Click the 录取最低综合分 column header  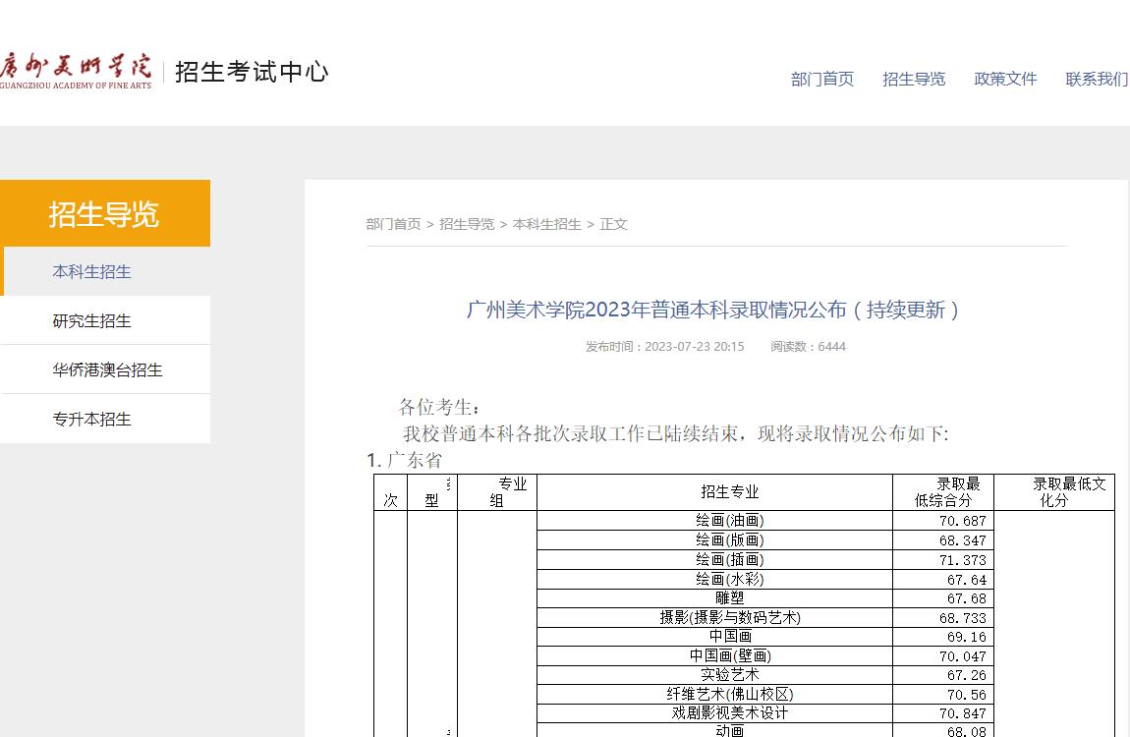(944, 492)
